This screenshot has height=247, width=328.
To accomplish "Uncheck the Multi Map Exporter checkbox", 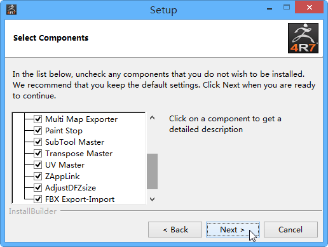I will pyautogui.click(x=38, y=119).
